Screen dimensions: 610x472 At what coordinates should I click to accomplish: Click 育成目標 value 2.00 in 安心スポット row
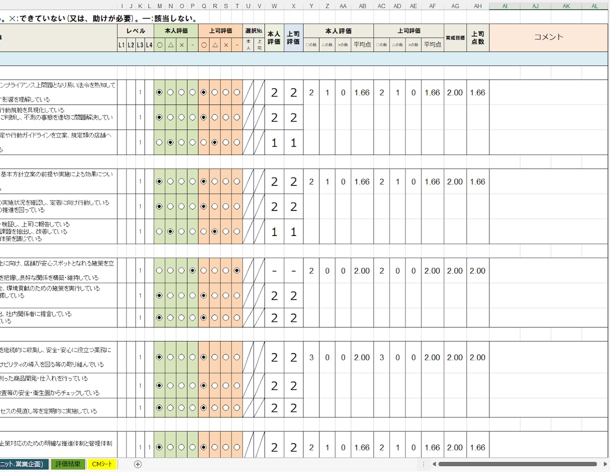click(455, 270)
